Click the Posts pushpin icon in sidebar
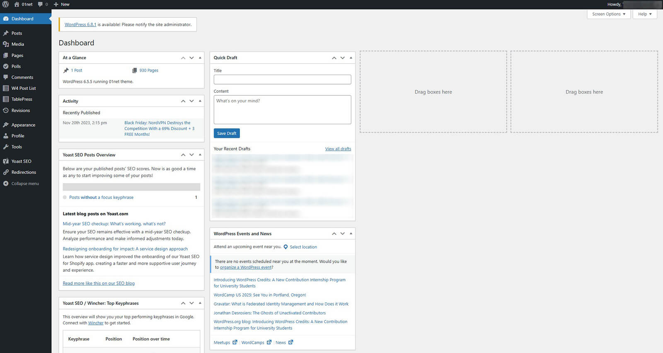 (x=6, y=33)
